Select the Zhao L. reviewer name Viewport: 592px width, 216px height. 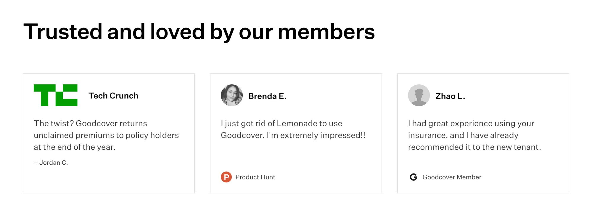[450, 96]
